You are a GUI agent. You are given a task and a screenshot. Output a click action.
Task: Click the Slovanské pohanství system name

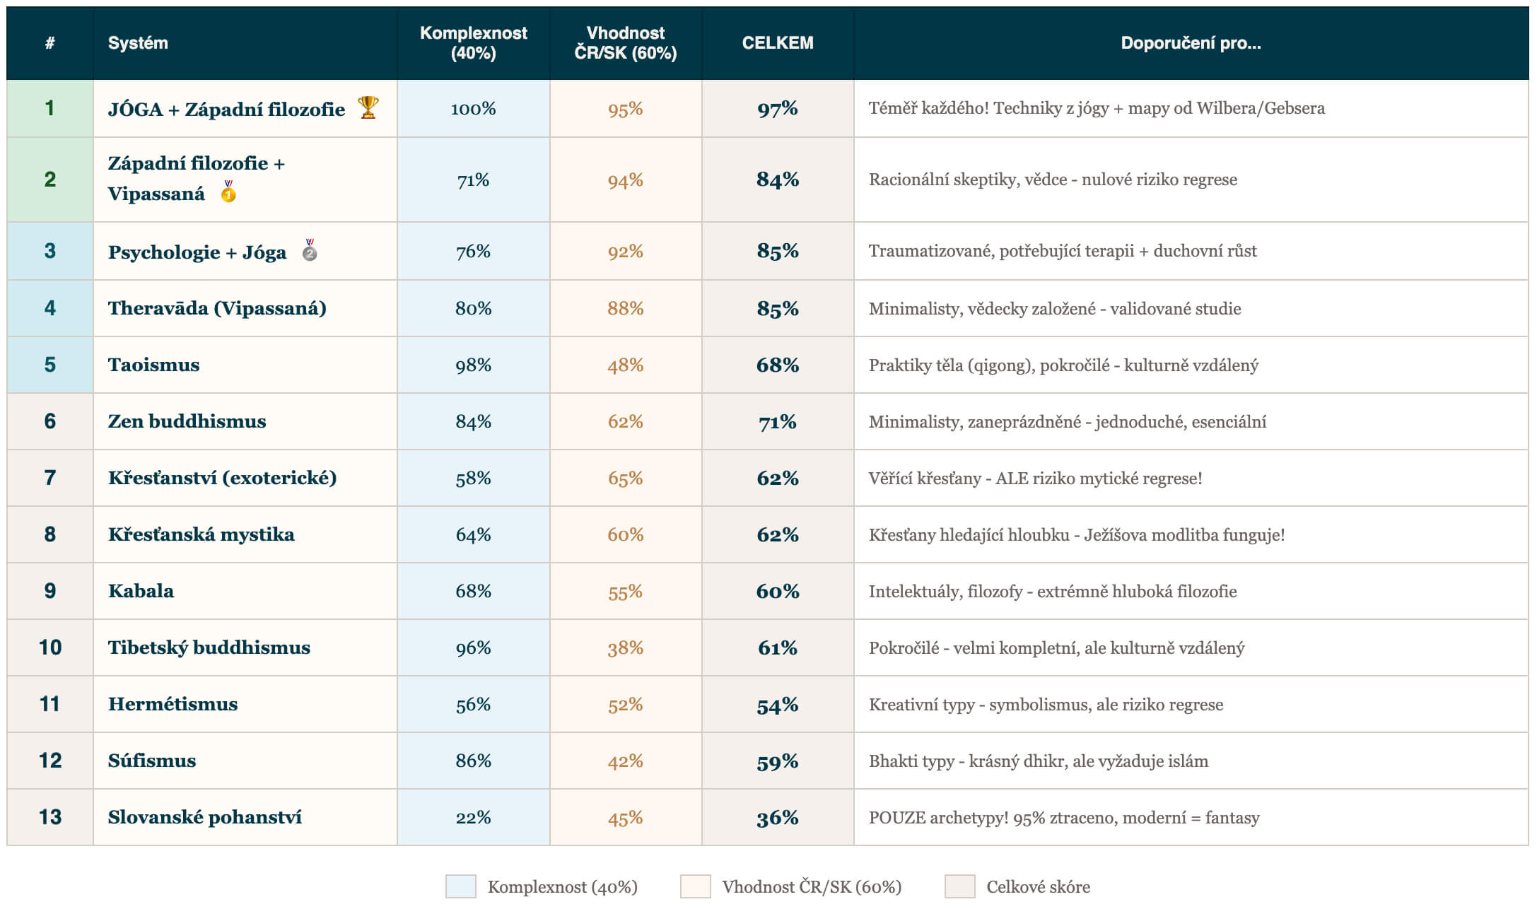204,817
